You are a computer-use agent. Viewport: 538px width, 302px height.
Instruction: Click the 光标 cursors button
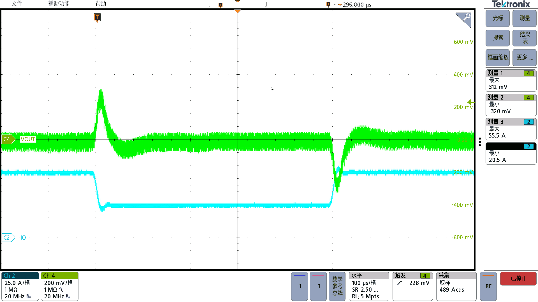click(498, 18)
